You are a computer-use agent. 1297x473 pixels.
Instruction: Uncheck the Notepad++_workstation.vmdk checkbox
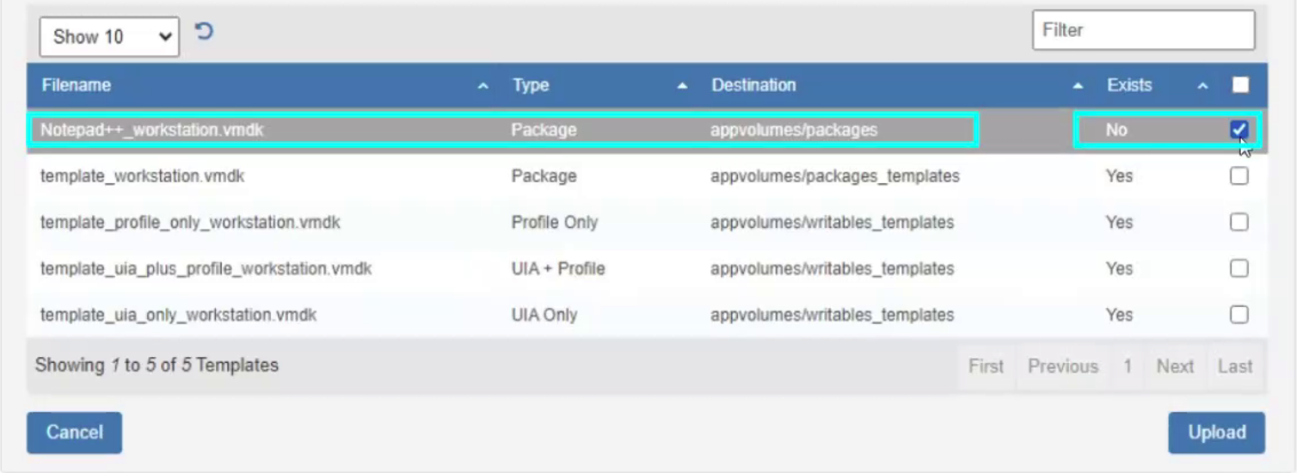(1239, 130)
